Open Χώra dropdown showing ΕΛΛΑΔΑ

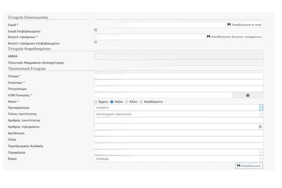(261, 159)
